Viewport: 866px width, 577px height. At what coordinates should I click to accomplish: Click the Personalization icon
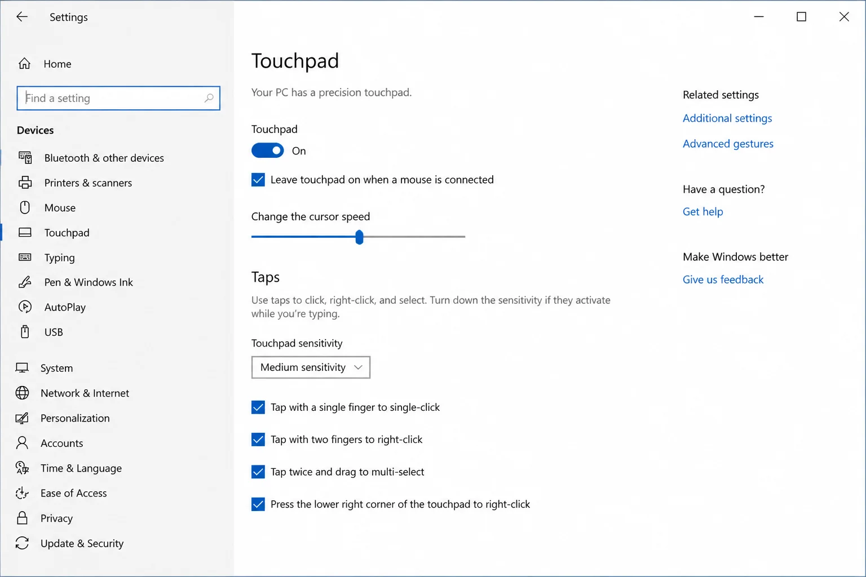click(22, 418)
